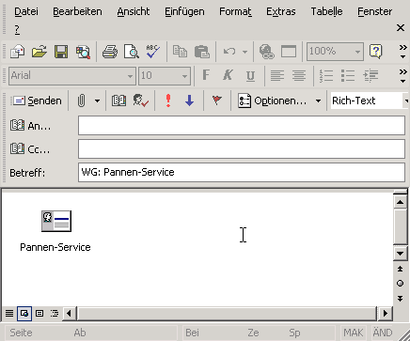Align text left

(277, 75)
